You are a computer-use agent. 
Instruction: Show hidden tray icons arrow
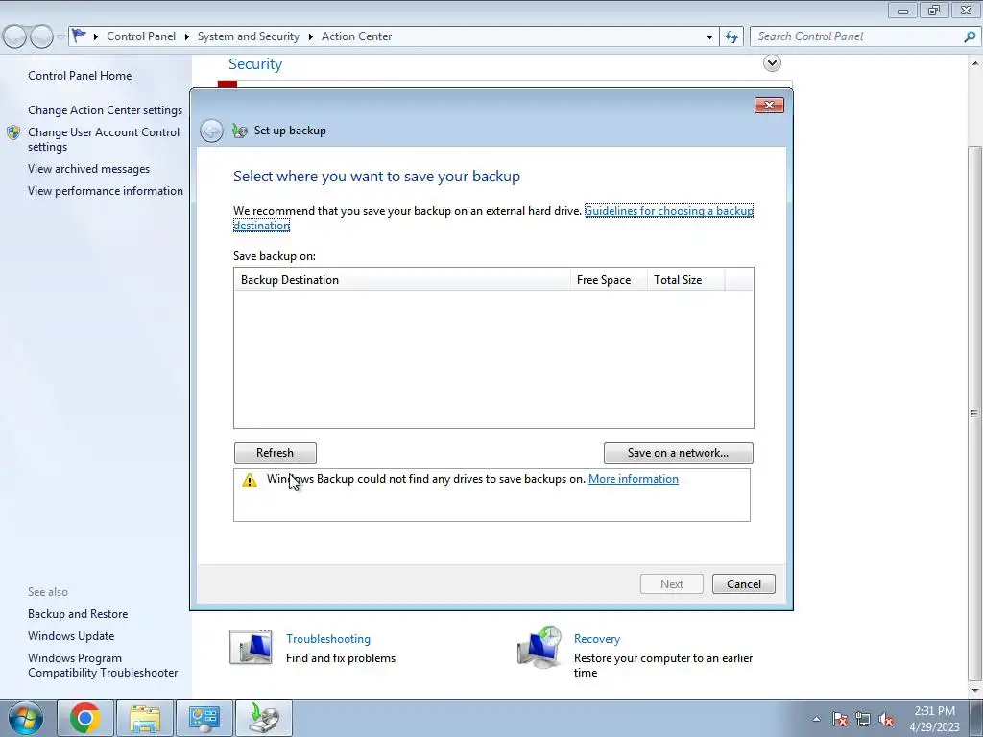click(x=816, y=719)
